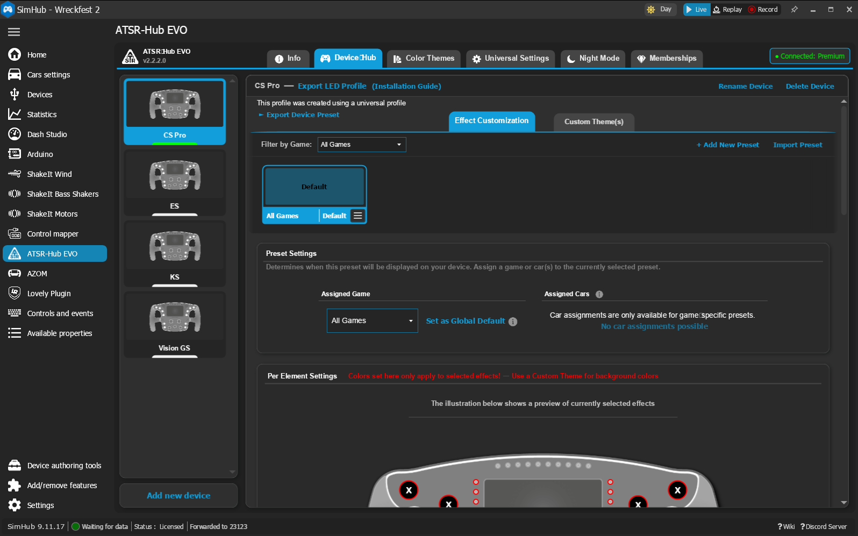Open SimHub Settings

40,505
